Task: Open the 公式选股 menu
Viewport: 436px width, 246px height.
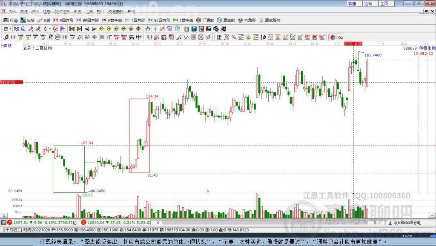Action: 62,11
